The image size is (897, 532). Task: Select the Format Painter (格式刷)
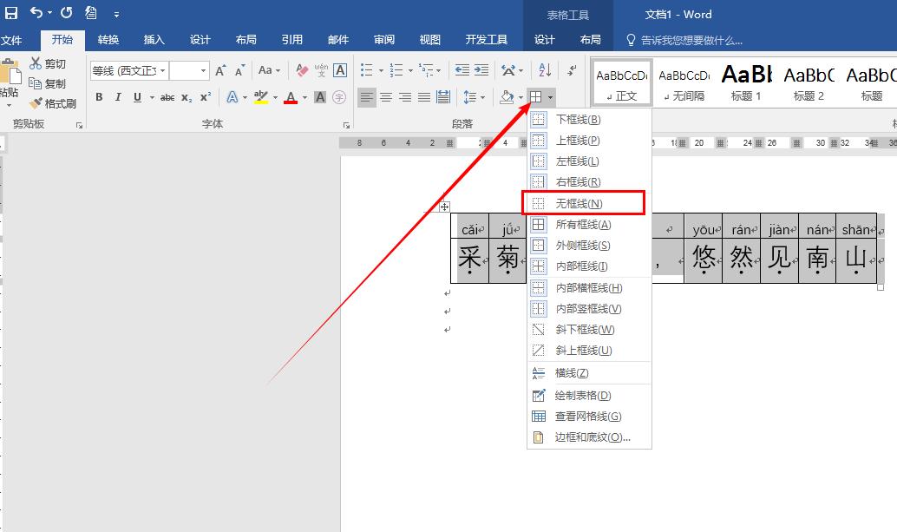coord(53,103)
